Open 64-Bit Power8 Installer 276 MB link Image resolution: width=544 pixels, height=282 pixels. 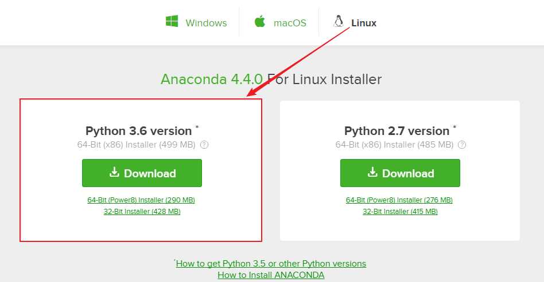pyautogui.click(x=399, y=200)
